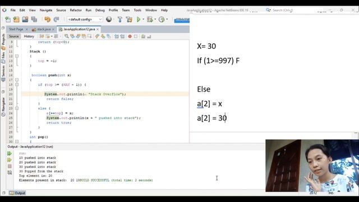Collapse code fold at line 18

coord(17,85)
